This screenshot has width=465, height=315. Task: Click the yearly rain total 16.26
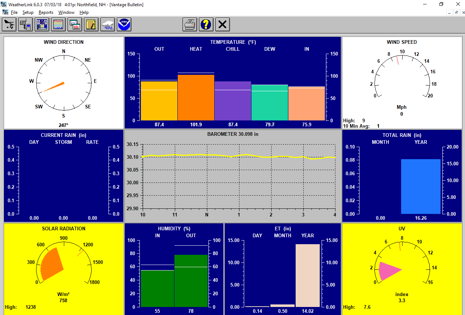(421, 218)
